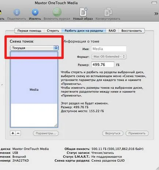Click the serial number 2HA22TKD
Viewport: 159px width, 170px height.
pyautogui.click(x=21, y=160)
